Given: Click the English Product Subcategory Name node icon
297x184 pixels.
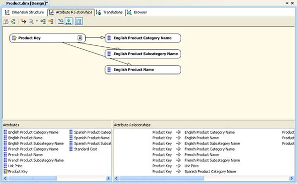Looking at the screenshot, I should tap(109, 54).
